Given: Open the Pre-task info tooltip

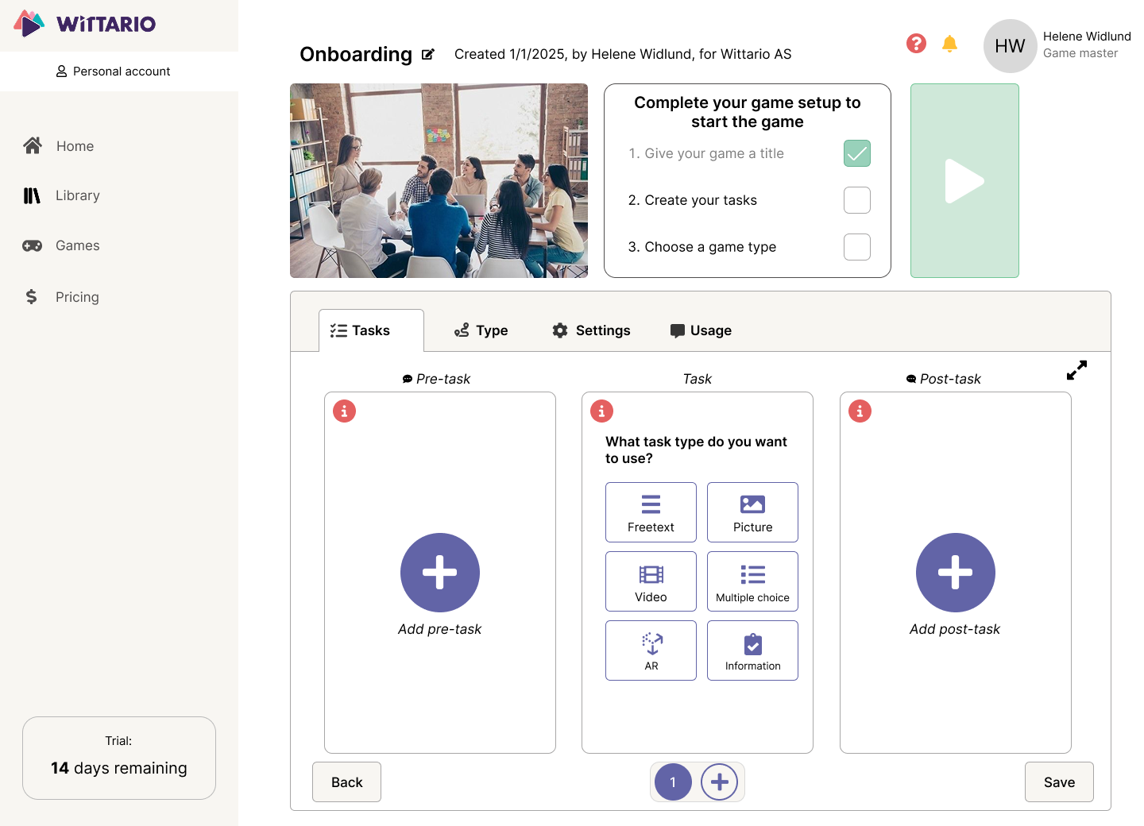Looking at the screenshot, I should (344, 411).
